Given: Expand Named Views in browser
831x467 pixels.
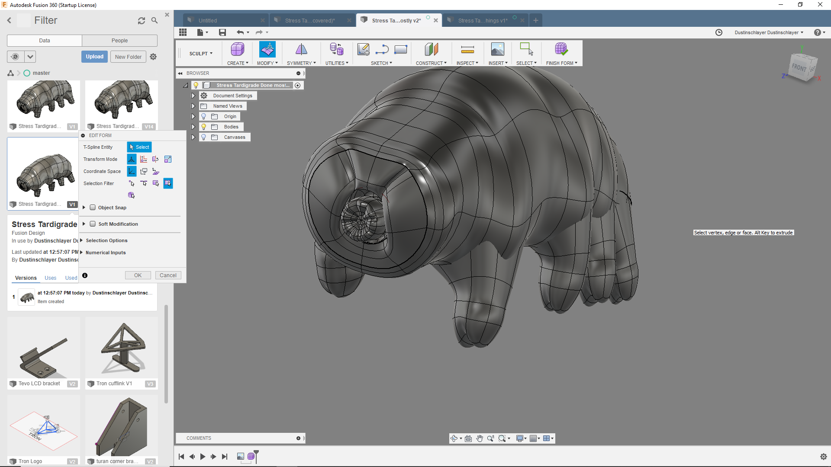Looking at the screenshot, I should pos(193,106).
